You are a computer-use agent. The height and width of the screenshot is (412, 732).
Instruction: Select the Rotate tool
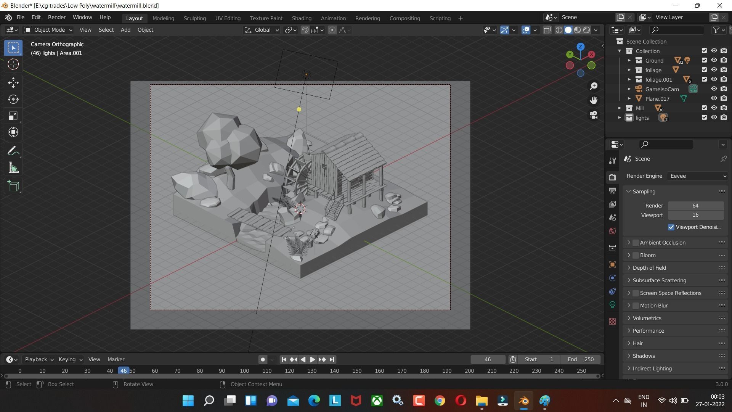click(13, 100)
